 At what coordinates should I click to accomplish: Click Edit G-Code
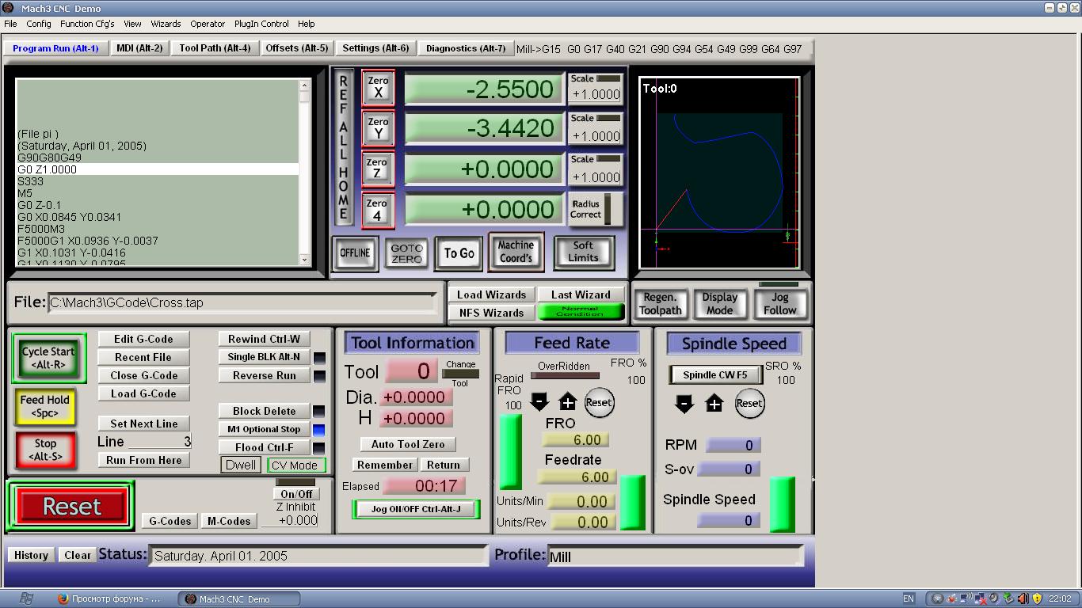coord(143,339)
